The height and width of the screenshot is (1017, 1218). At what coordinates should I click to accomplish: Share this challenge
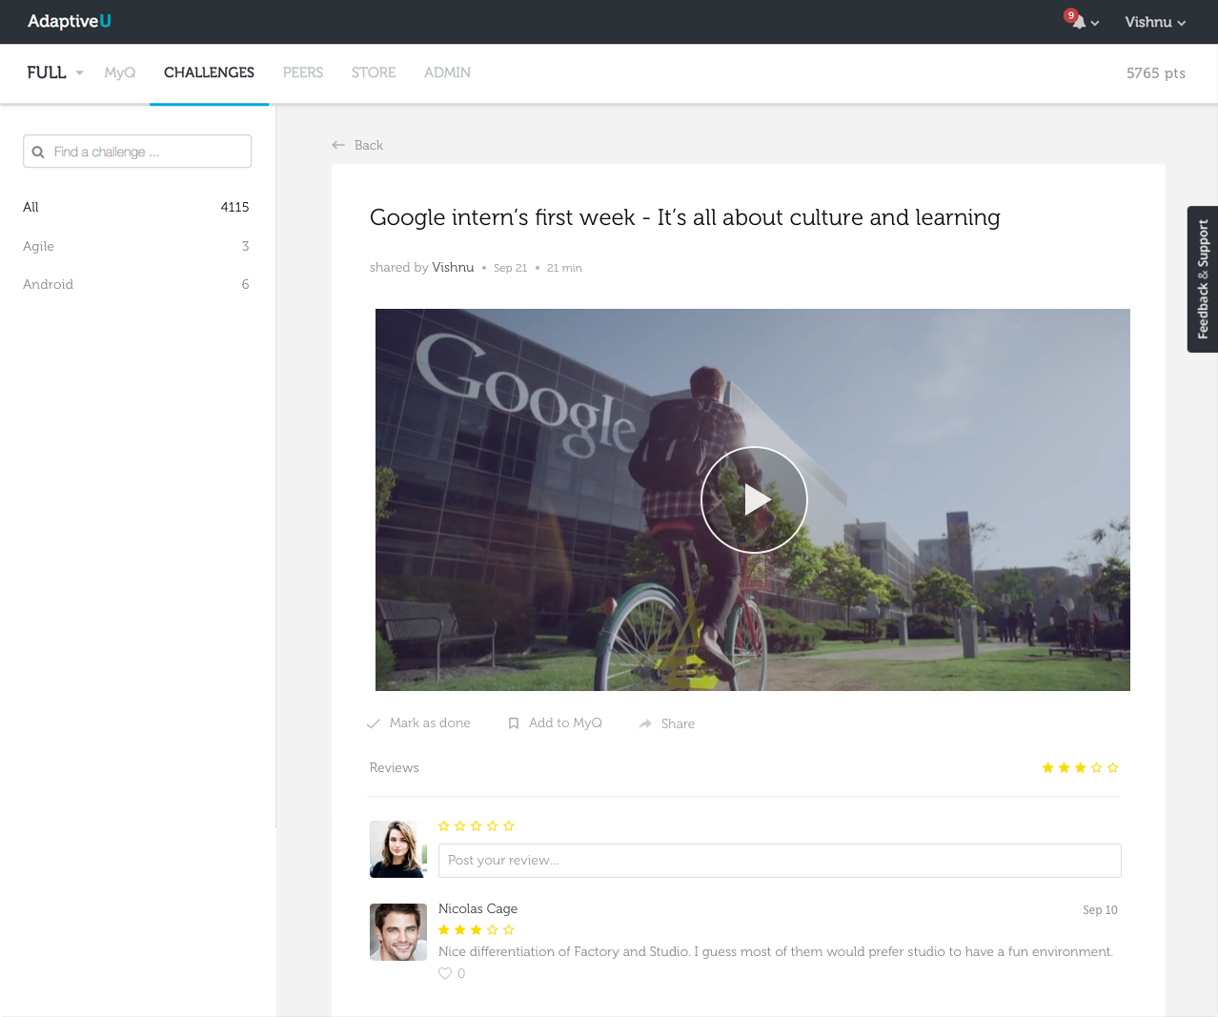[666, 723]
